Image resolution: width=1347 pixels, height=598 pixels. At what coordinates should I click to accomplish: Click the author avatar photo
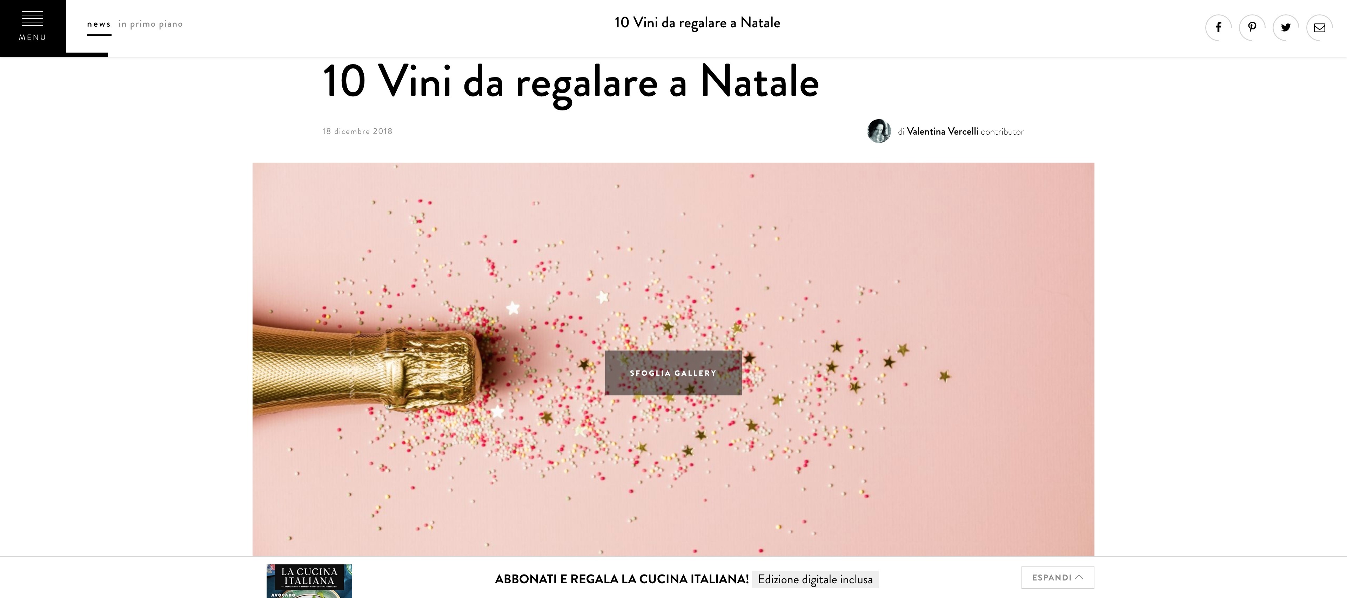(879, 131)
